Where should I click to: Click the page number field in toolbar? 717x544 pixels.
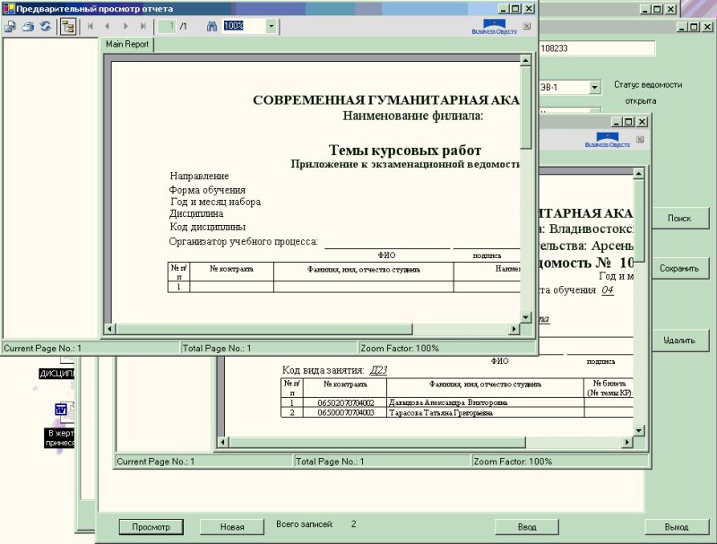[x=167, y=26]
